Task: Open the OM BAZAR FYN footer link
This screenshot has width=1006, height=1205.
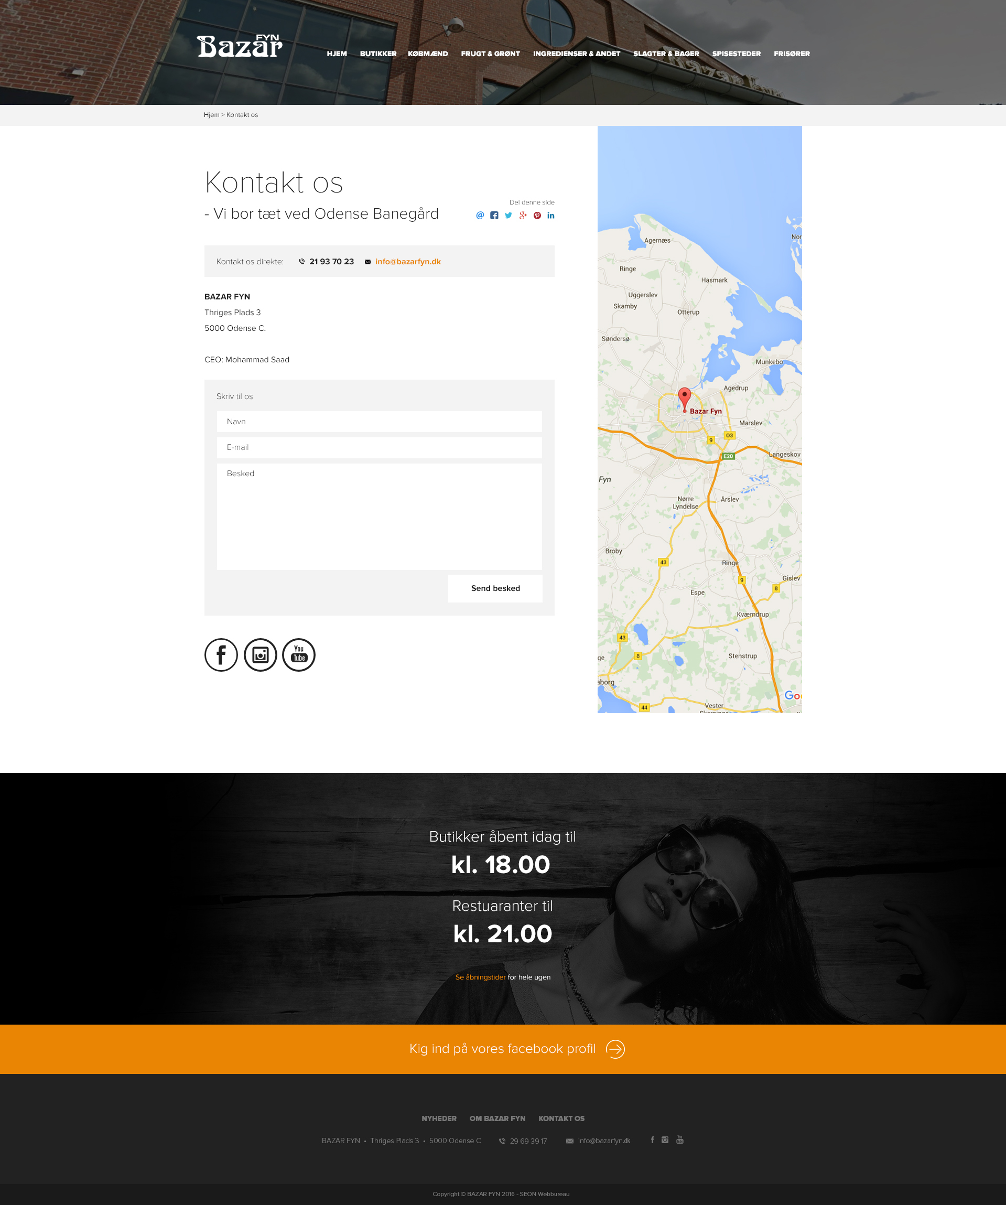Action: (x=497, y=1118)
